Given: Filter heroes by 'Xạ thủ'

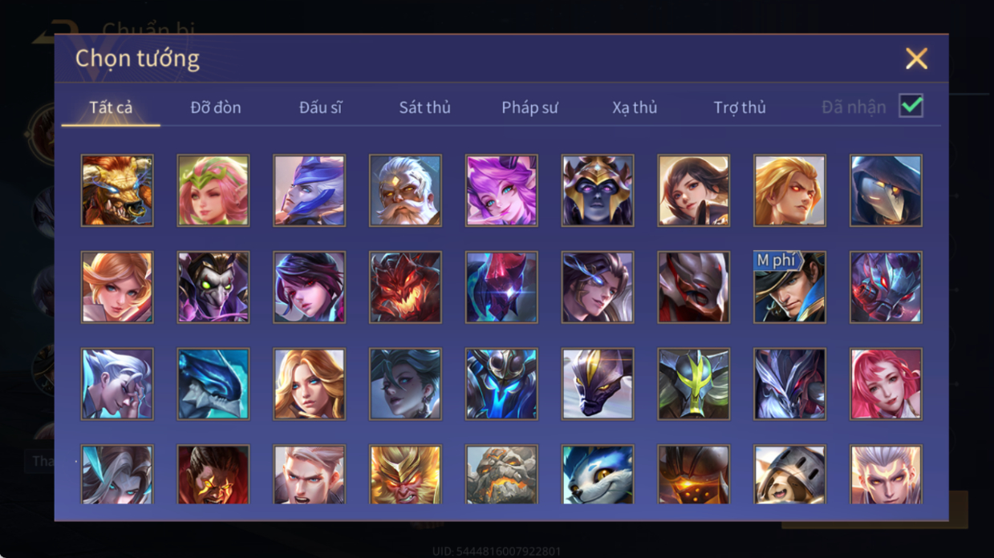Looking at the screenshot, I should pos(635,107).
